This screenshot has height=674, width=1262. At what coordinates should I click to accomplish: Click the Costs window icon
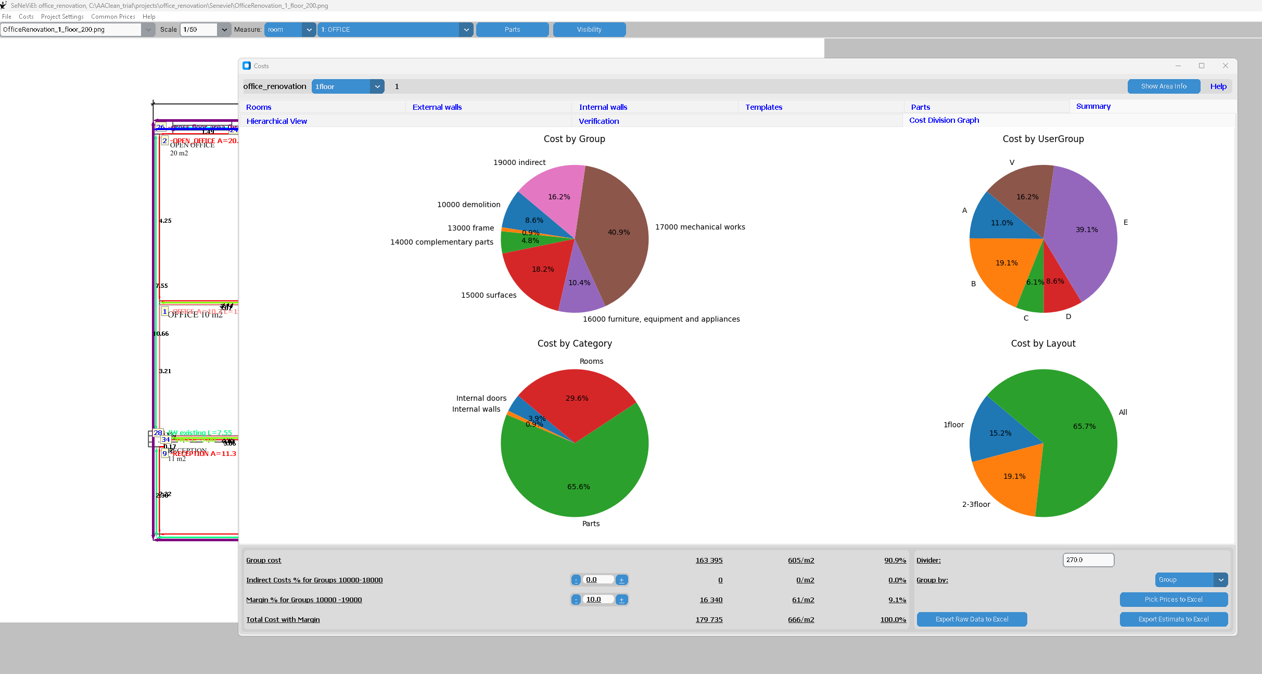pos(247,66)
